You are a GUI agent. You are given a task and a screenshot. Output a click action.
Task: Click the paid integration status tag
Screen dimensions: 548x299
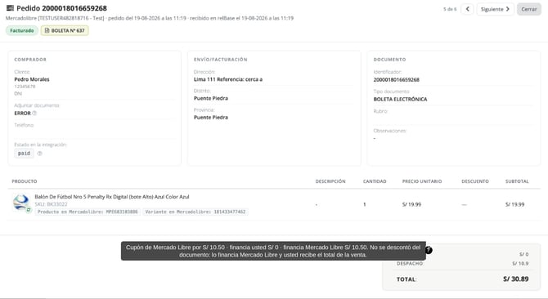(x=24, y=153)
